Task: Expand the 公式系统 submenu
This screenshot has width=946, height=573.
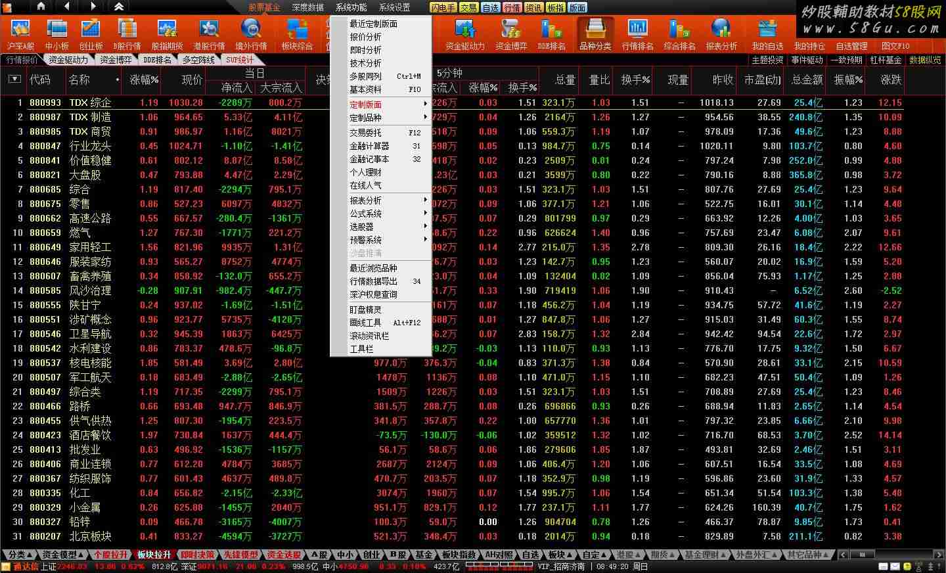Action: 381,214
